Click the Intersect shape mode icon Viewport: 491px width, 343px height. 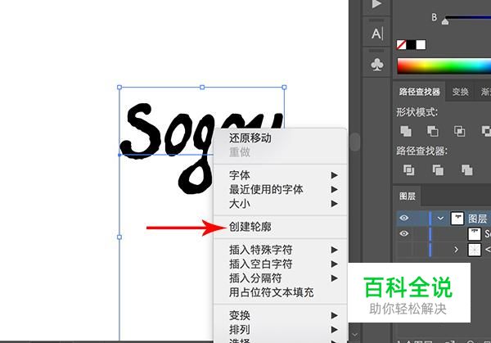pyautogui.click(x=459, y=131)
